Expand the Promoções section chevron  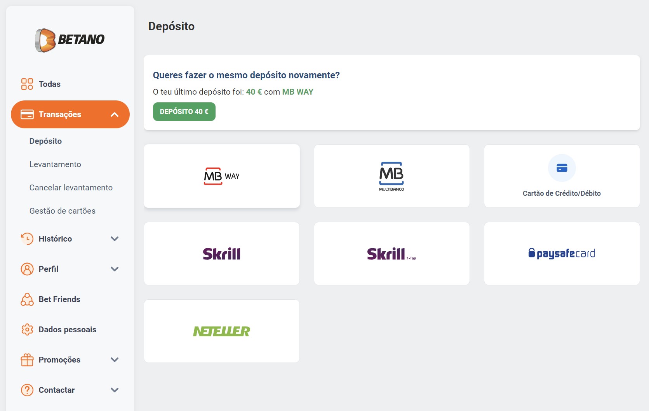click(114, 360)
